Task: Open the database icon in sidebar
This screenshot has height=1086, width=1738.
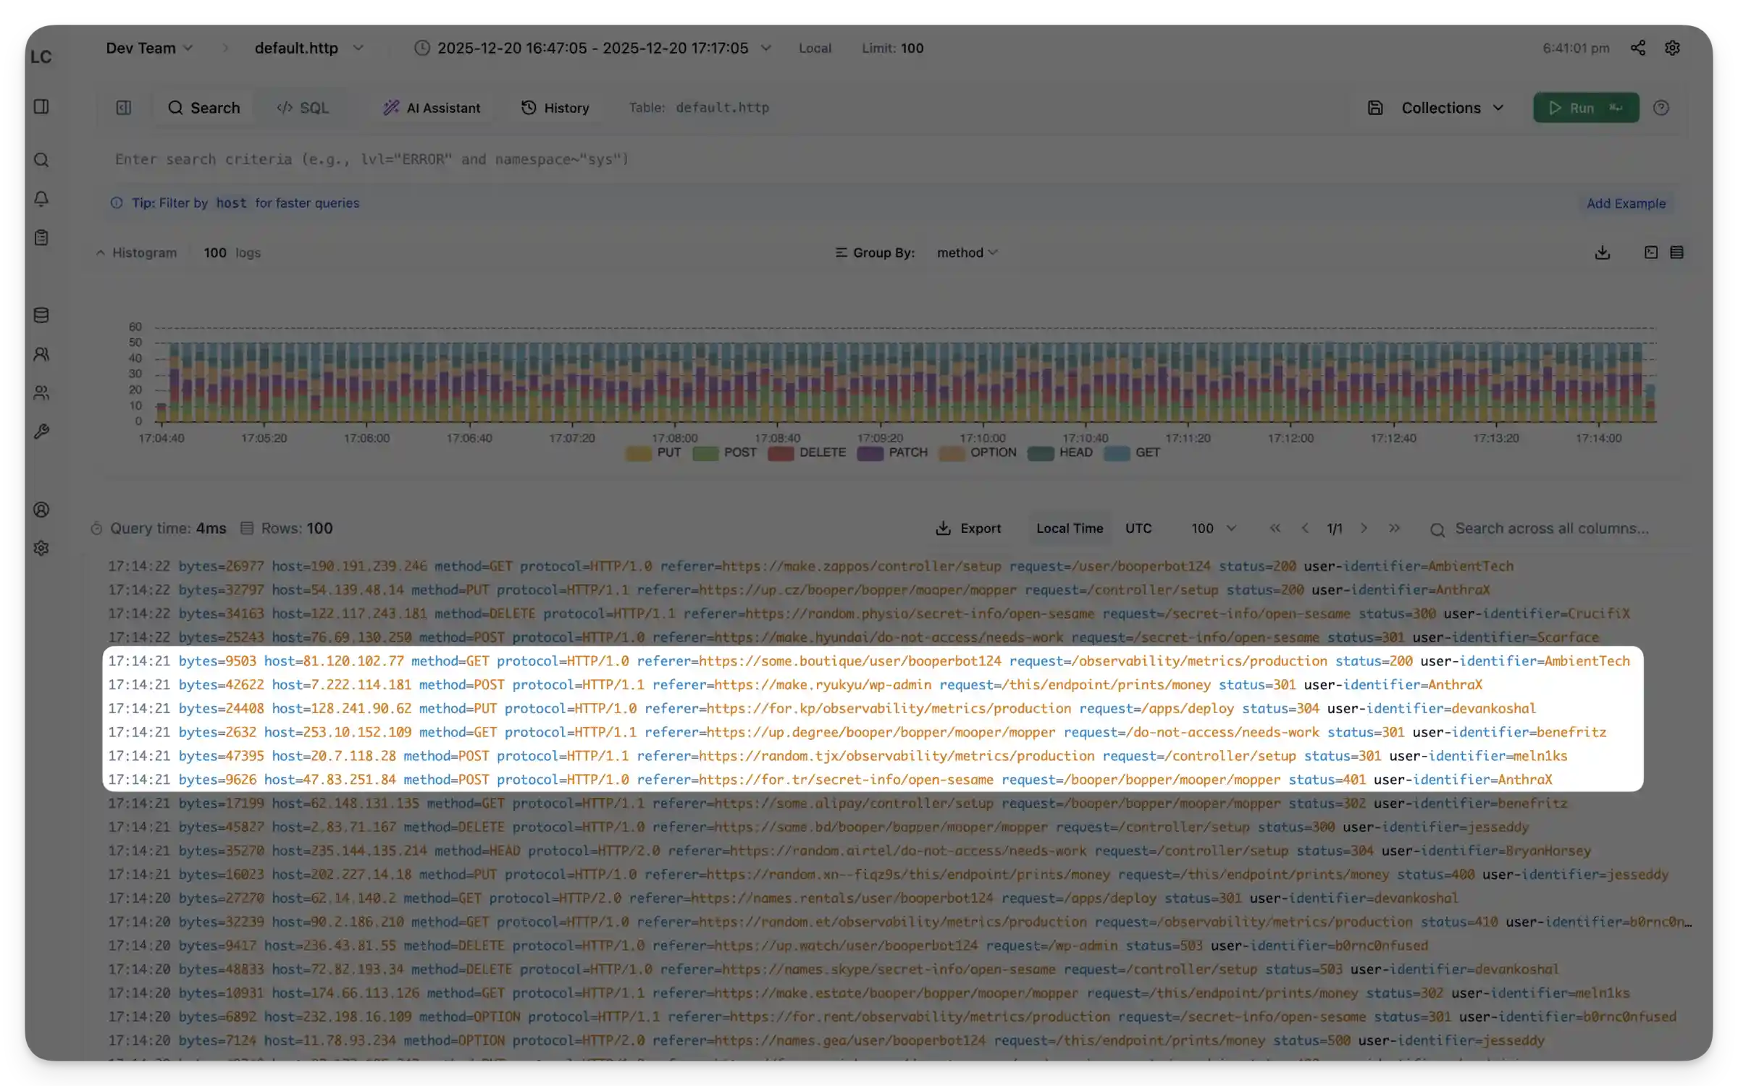Action: (41, 316)
